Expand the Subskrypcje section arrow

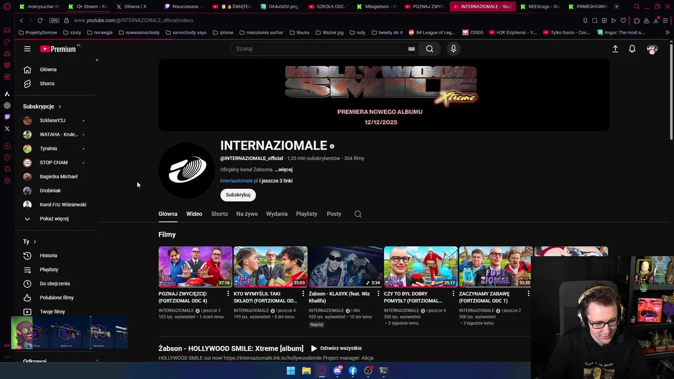click(60, 107)
